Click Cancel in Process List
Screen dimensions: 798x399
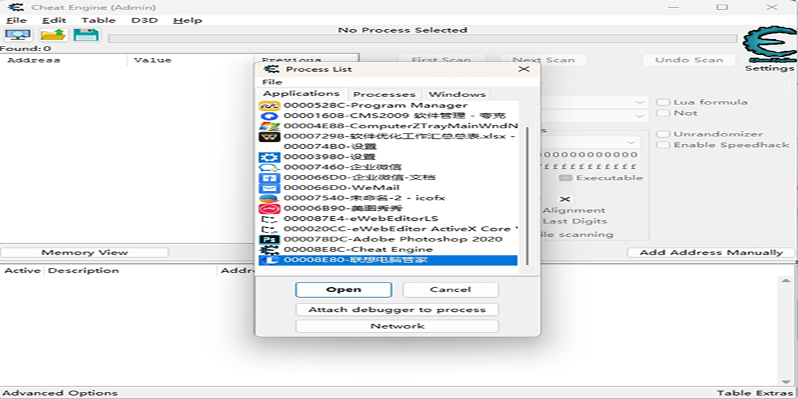tap(450, 290)
